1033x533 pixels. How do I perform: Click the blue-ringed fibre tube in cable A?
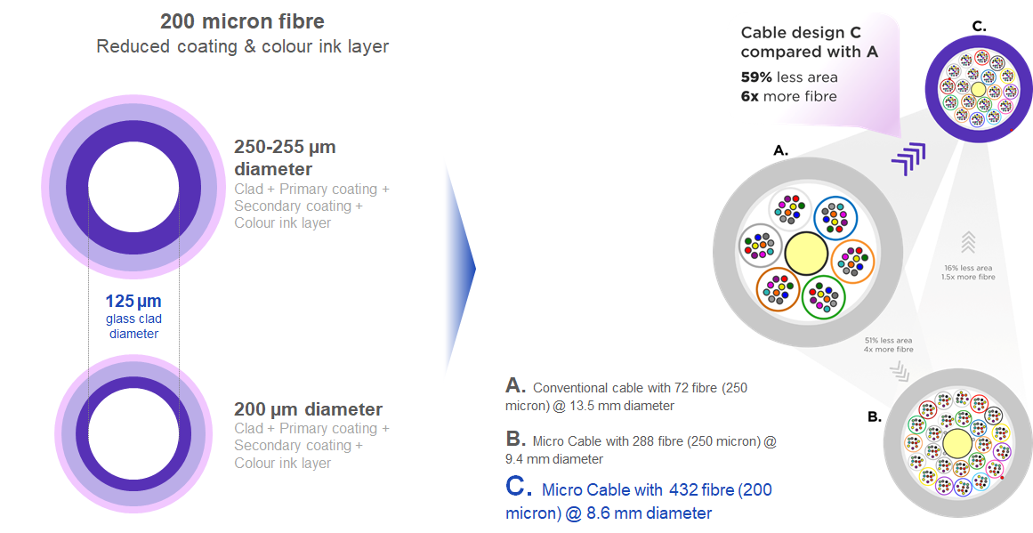pyautogui.click(x=835, y=218)
